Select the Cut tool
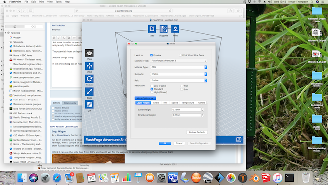This screenshot has width=328, height=185. click(89, 104)
